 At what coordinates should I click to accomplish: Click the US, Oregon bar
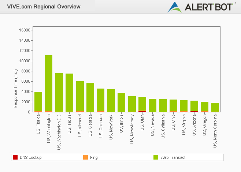204,107
